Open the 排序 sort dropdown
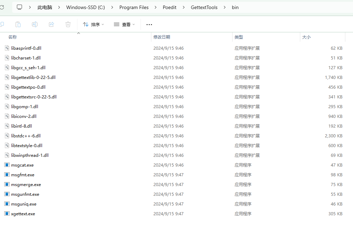 [x=93, y=24]
